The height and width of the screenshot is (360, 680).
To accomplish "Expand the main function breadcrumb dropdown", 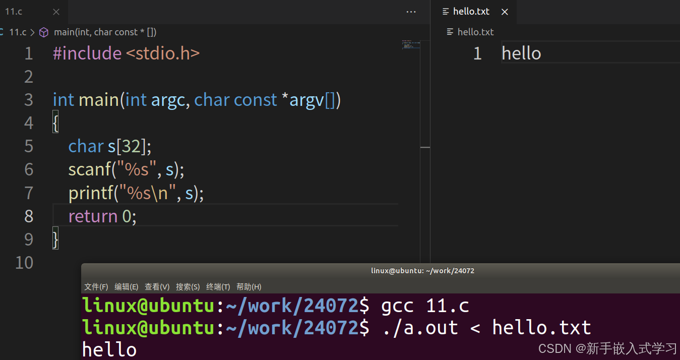I will [x=105, y=32].
